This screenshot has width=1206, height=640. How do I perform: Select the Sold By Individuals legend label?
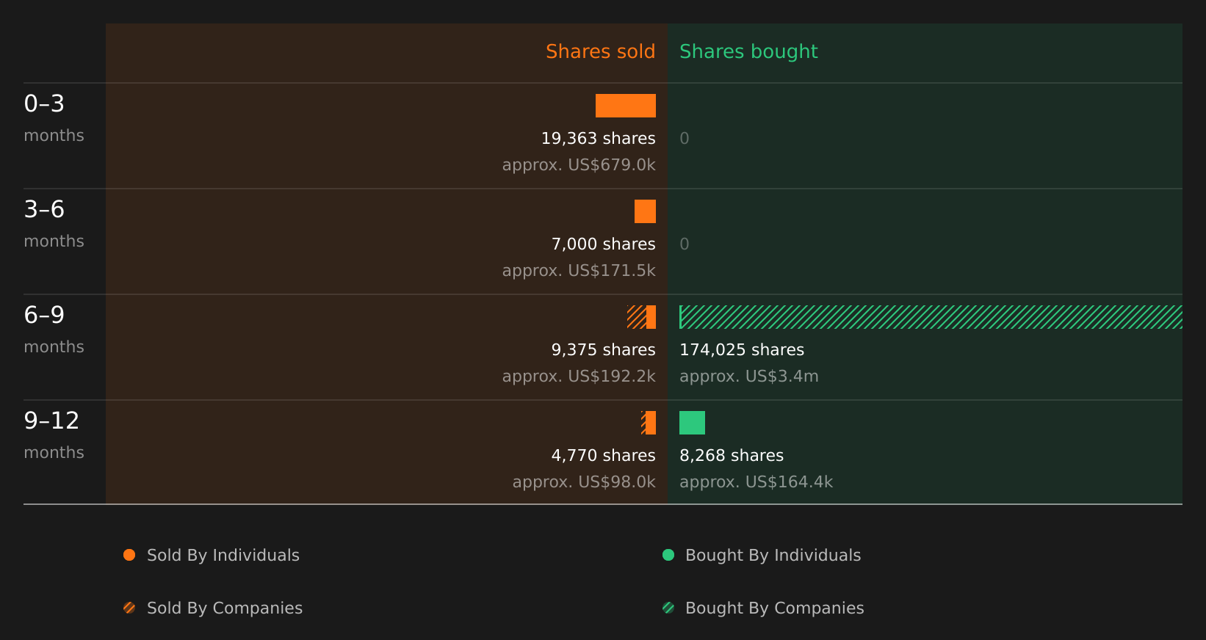(223, 556)
